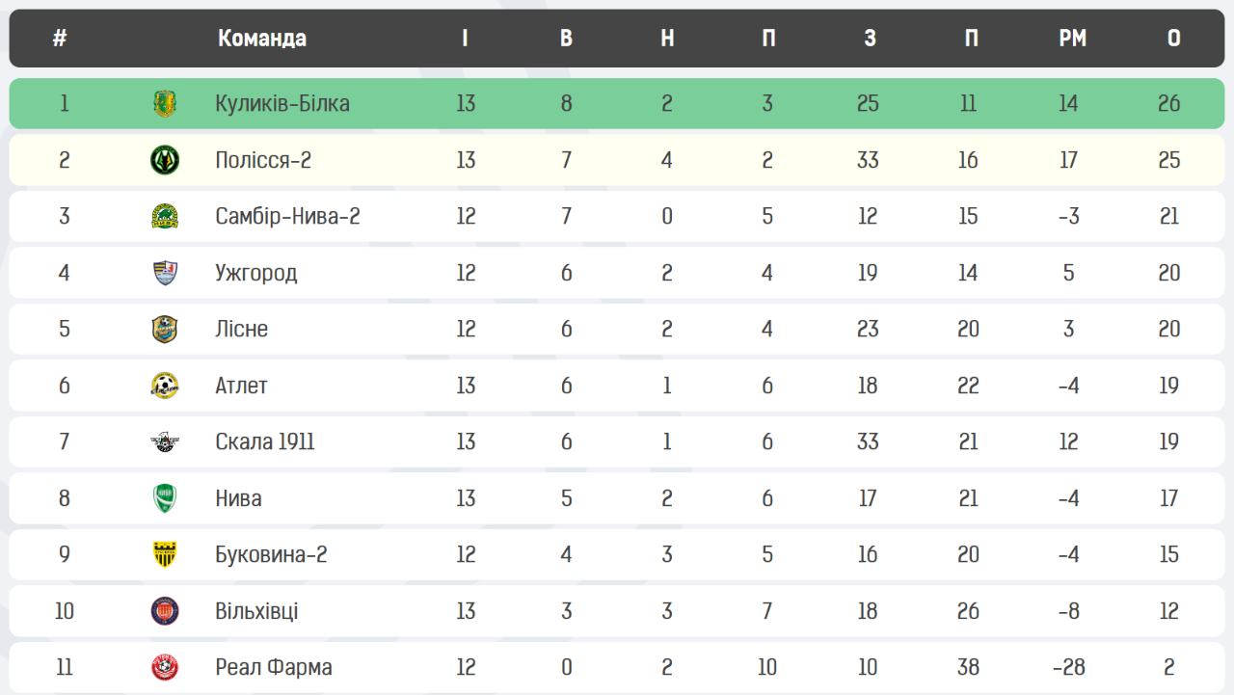Click the Полісся-2 team crest
The width and height of the screenshot is (1234, 695).
(x=165, y=159)
